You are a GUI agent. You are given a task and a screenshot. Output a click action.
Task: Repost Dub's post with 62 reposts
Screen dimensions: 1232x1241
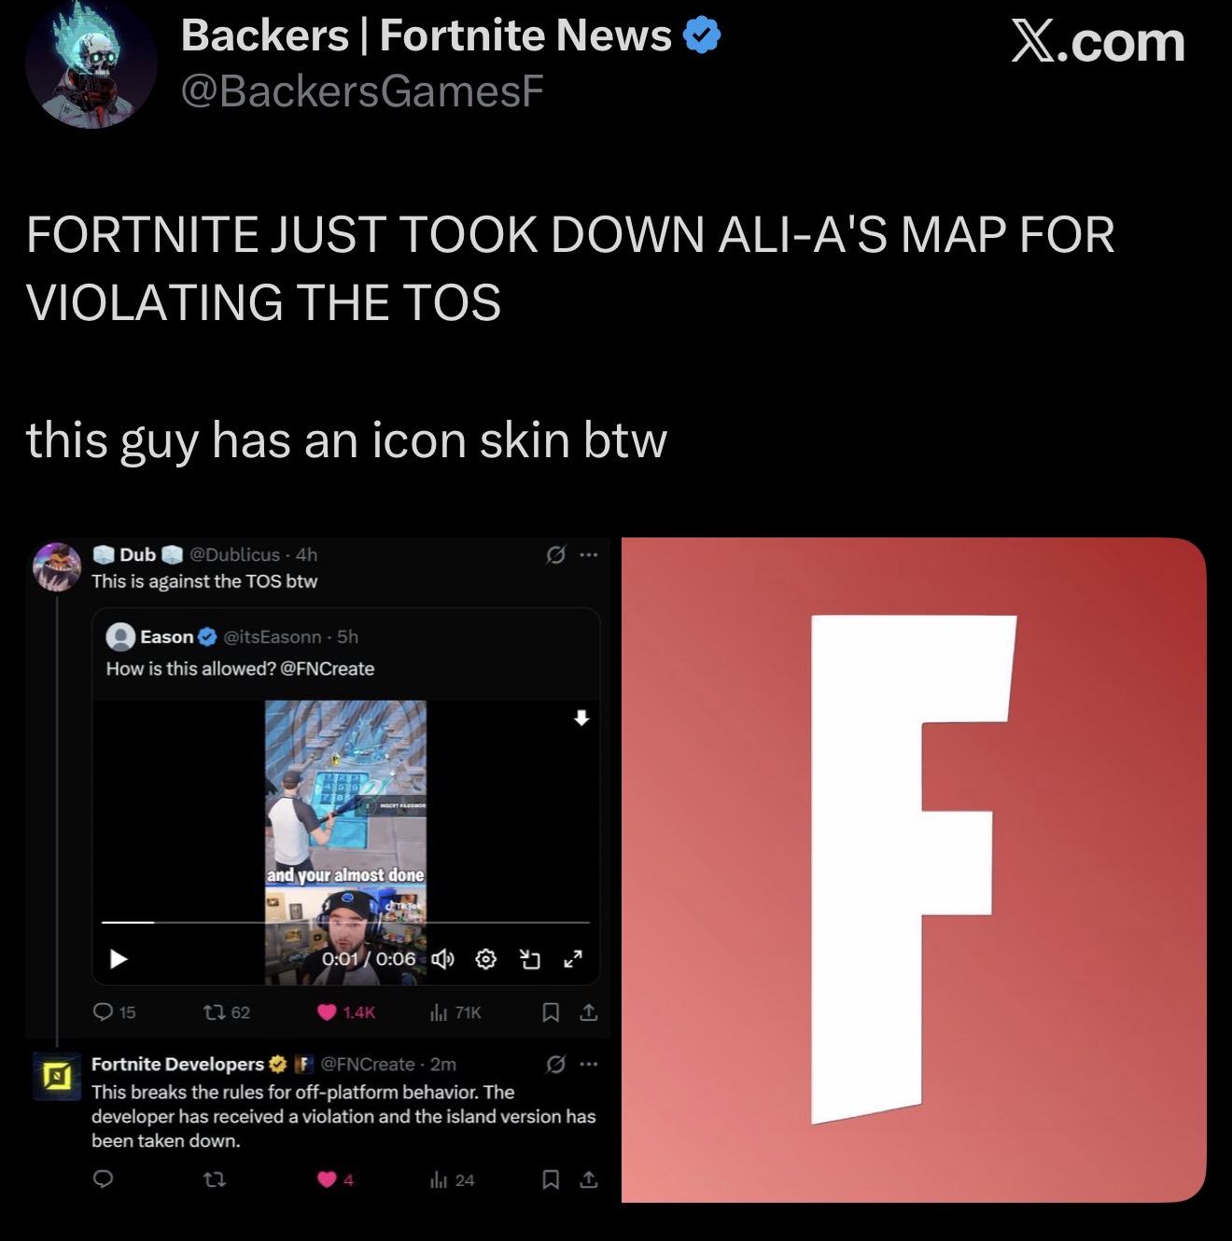point(227,1012)
